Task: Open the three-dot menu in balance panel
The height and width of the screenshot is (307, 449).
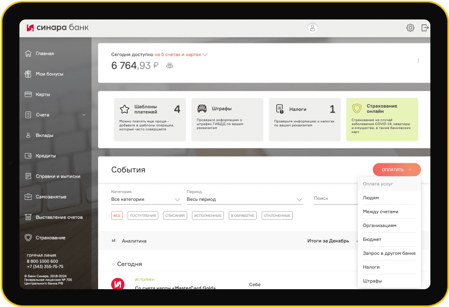Action: point(418,61)
